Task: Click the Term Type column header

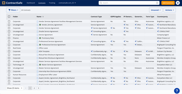Action: (150, 17)
